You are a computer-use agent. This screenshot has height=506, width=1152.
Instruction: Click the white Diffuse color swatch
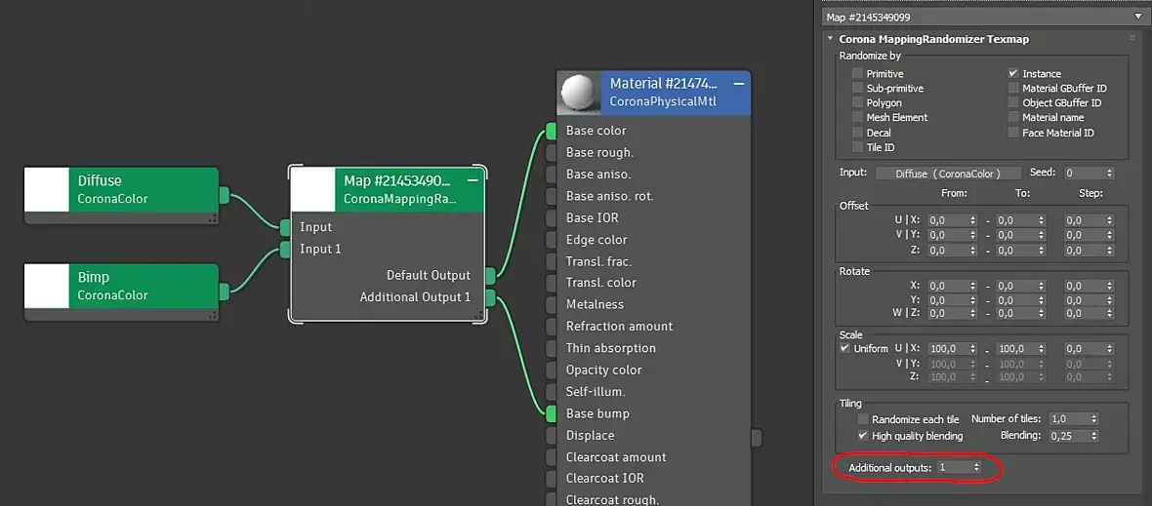tap(46, 189)
